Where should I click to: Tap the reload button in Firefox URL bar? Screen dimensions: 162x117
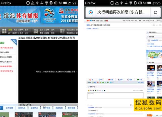tap(156, 12)
